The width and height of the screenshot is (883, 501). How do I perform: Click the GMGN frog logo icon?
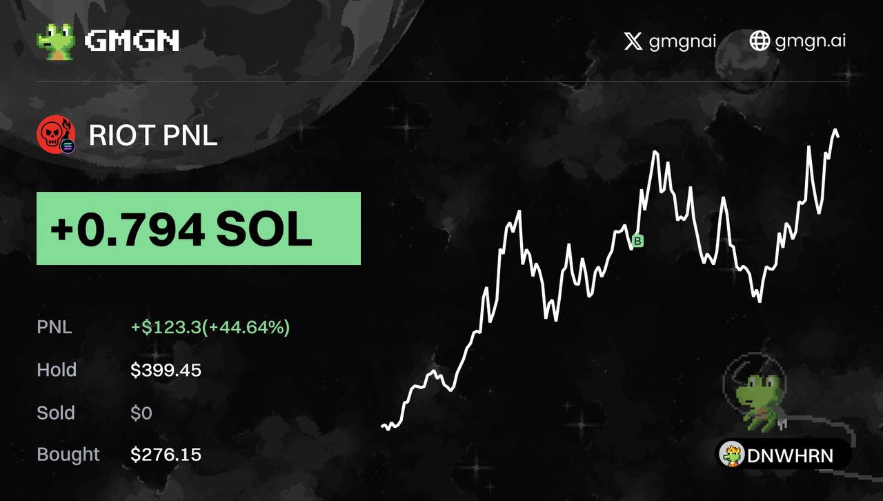55,41
